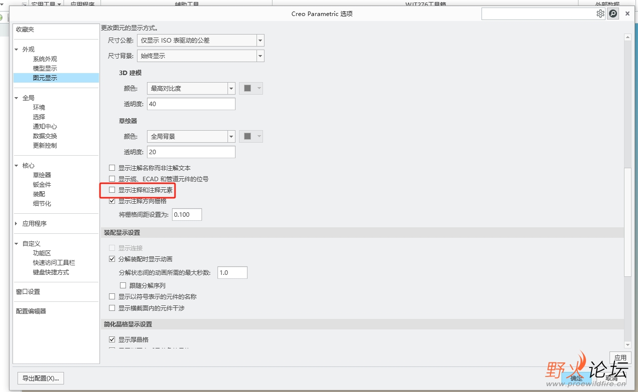Enable 跟随分解序列 checkbox
The width and height of the screenshot is (638, 392).
point(123,285)
